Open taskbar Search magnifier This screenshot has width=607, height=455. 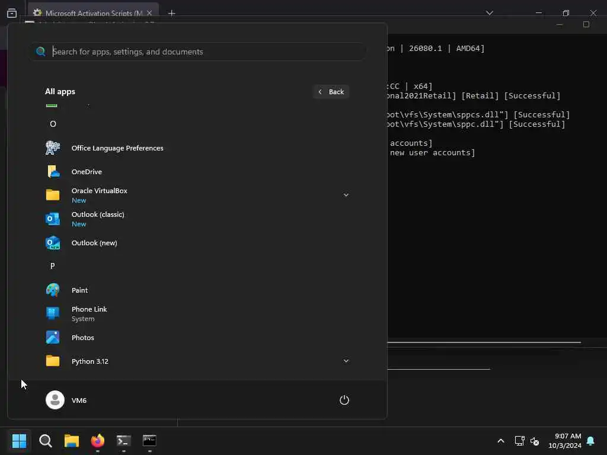[x=46, y=441]
